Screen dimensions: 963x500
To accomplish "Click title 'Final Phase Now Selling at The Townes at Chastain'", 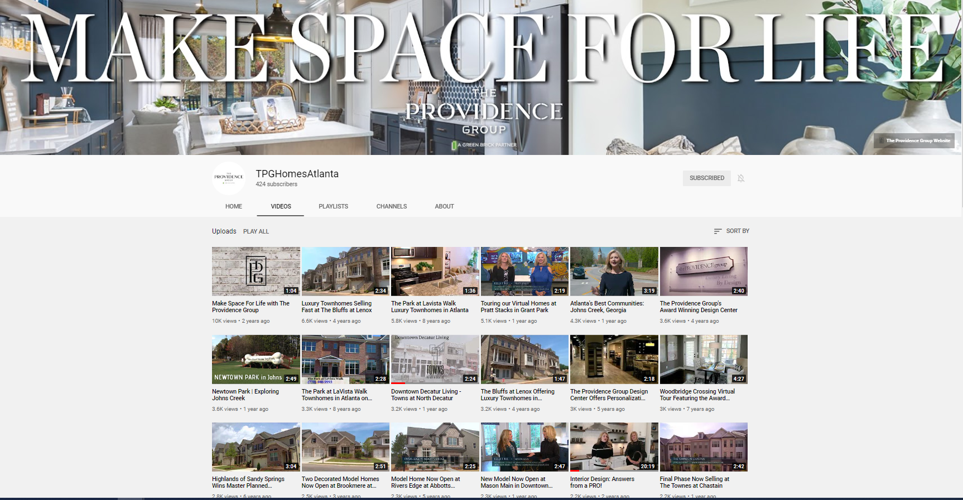I will pos(694,482).
